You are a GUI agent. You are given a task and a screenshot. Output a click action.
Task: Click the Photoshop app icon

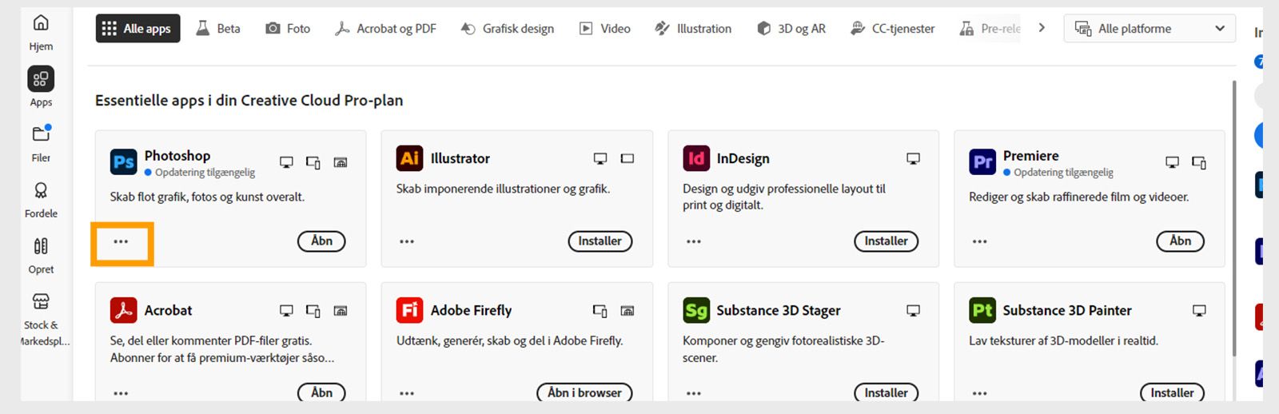(124, 162)
